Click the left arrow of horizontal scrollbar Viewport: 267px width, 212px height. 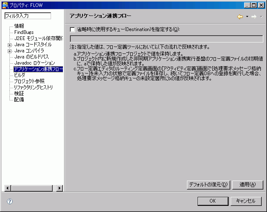tap(7, 188)
